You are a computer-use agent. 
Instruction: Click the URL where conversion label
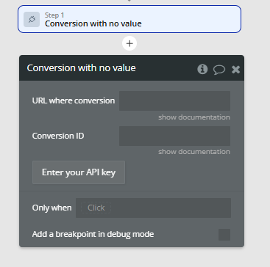(x=74, y=100)
